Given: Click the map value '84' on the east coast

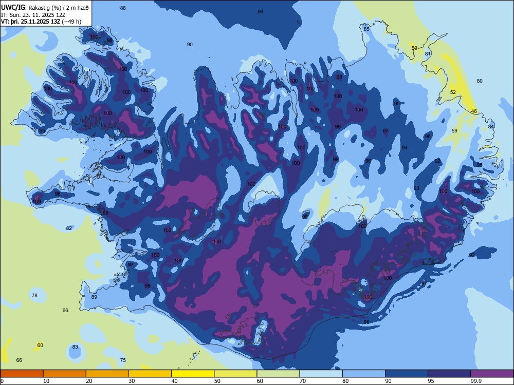Looking at the screenshot, I should (x=491, y=126).
